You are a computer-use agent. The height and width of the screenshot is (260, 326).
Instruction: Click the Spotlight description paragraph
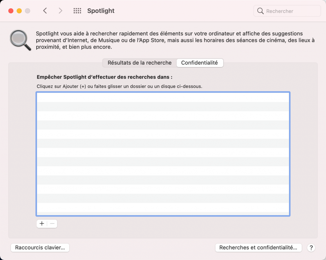point(175,40)
